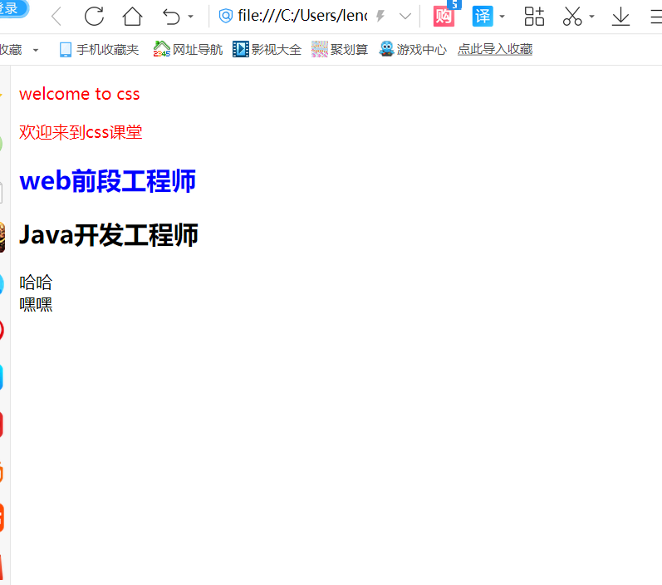The image size is (662, 585).
Task: Click the '嘿嘿' text line
Action: [x=36, y=304]
